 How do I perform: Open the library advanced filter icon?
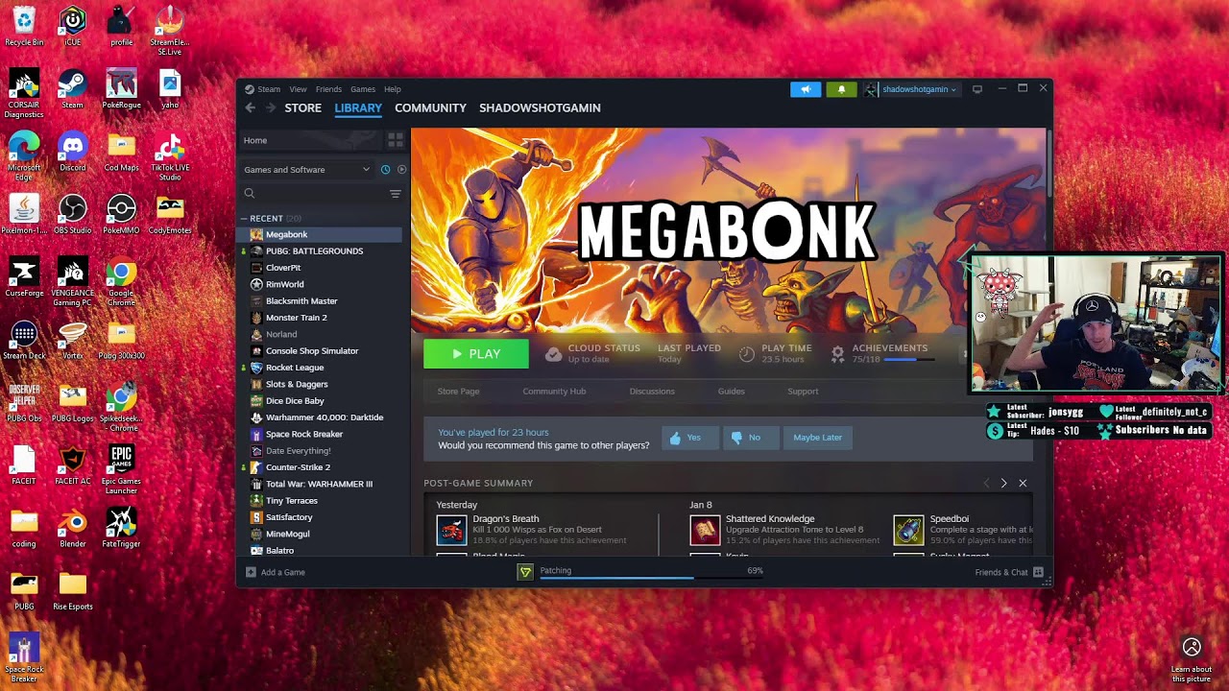click(x=395, y=194)
